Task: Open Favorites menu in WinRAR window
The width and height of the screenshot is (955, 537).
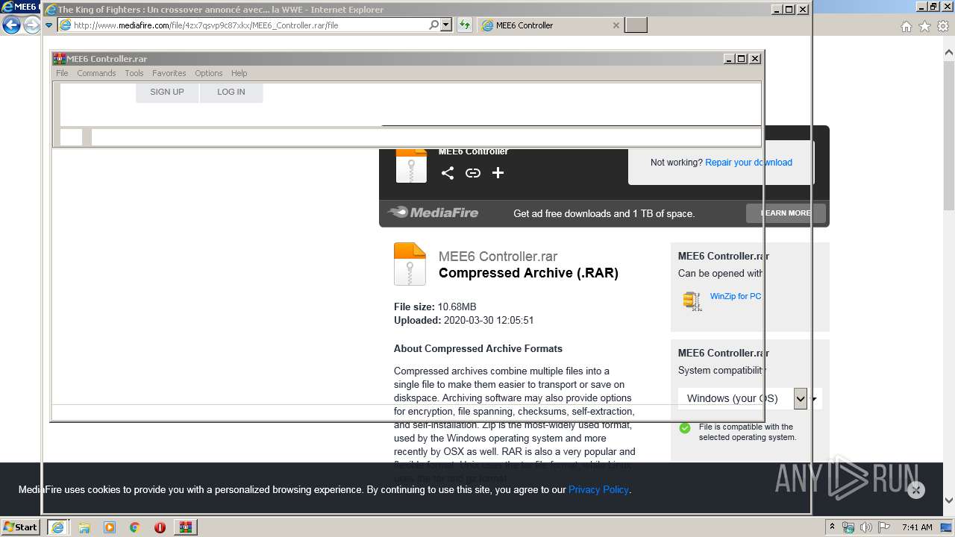Action: pyautogui.click(x=169, y=73)
